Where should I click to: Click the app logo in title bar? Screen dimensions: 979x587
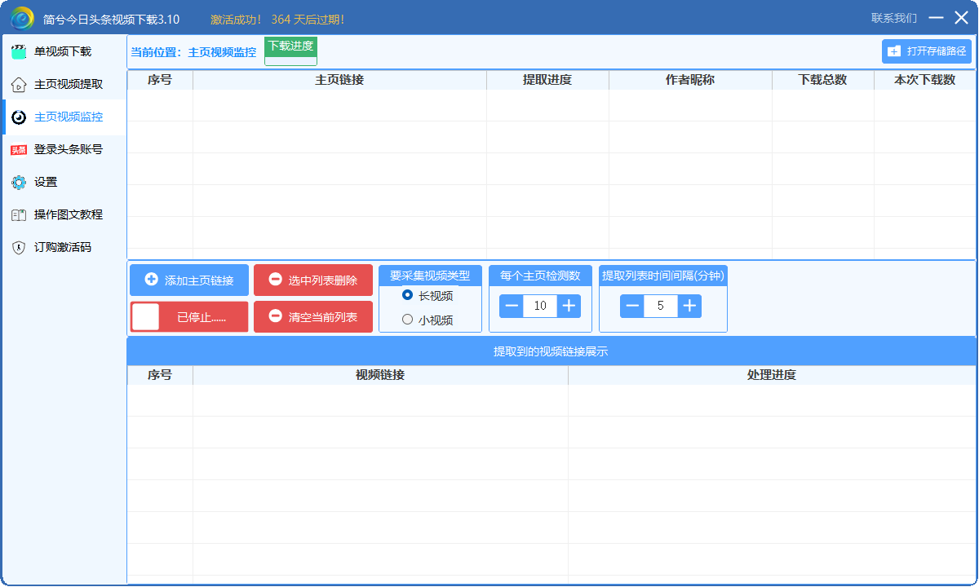22,18
